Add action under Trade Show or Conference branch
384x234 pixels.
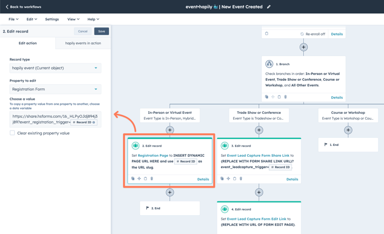point(259,130)
